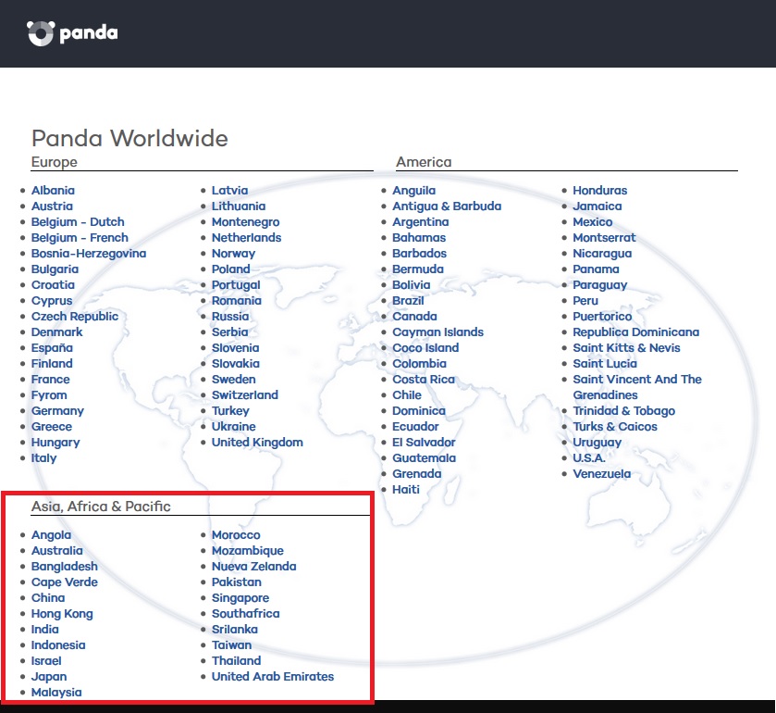Image resolution: width=776 pixels, height=713 pixels.
Task: Select the Russia link
Action: tap(230, 316)
